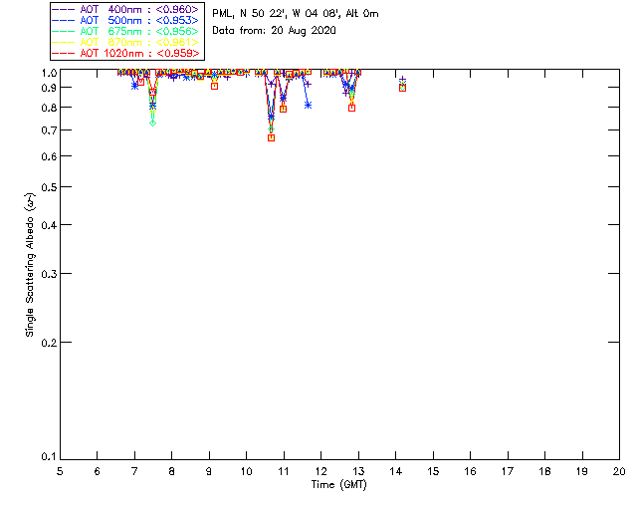Image resolution: width=637 pixels, height=510 pixels.
Task: Click the red square point near 12:50 at 0.8
Action: [351, 108]
